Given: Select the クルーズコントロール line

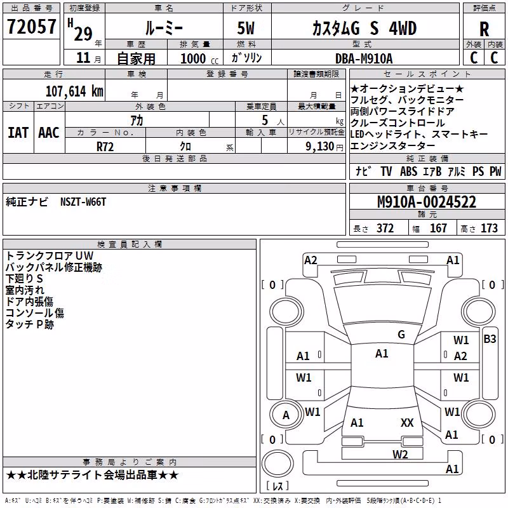Looking at the screenshot, I should (398, 123).
